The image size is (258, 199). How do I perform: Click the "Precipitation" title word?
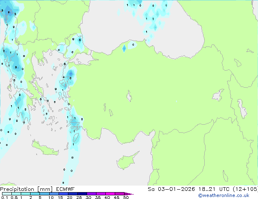[x=17, y=189]
